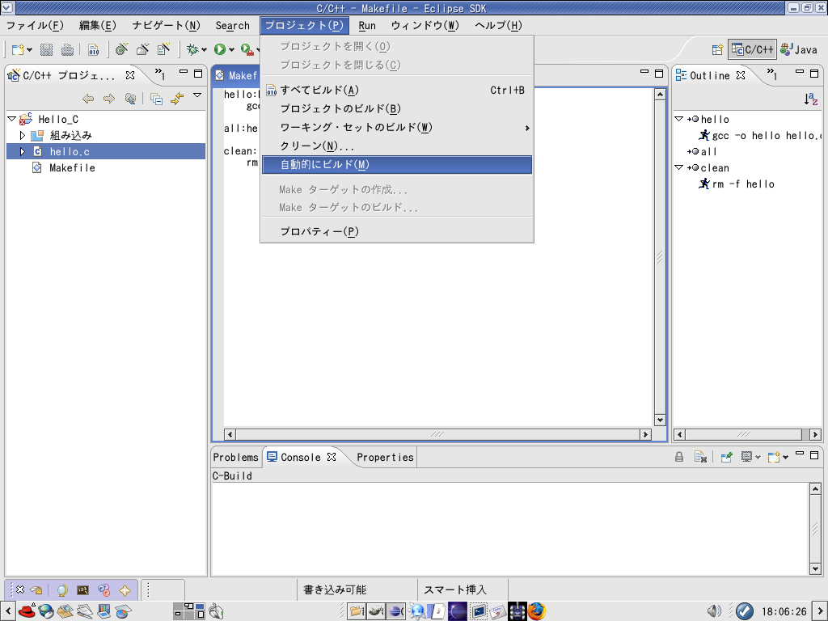This screenshot has width=828, height=621.
Task: Toggle alphabetical sort in Outline view
Action: 811,99
